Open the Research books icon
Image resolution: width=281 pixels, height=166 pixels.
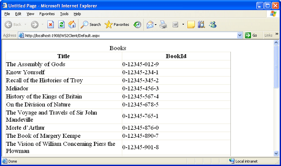[201, 25]
